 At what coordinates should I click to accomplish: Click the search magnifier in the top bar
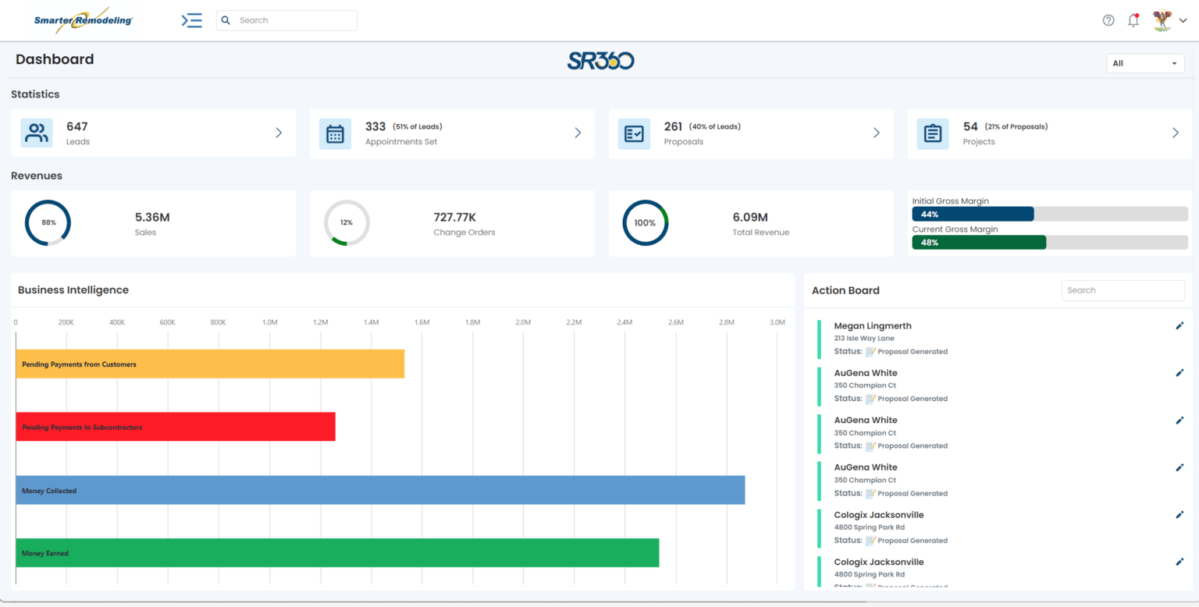tap(226, 20)
